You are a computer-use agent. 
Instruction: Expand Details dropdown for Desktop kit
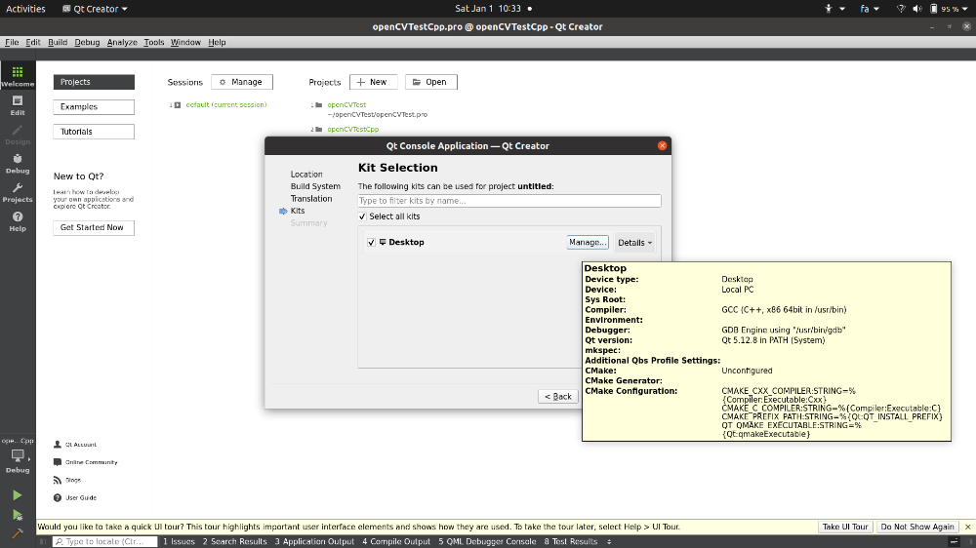634,243
